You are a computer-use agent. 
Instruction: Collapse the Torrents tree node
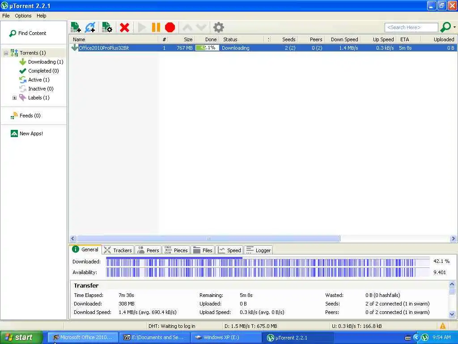pyautogui.click(x=6, y=53)
